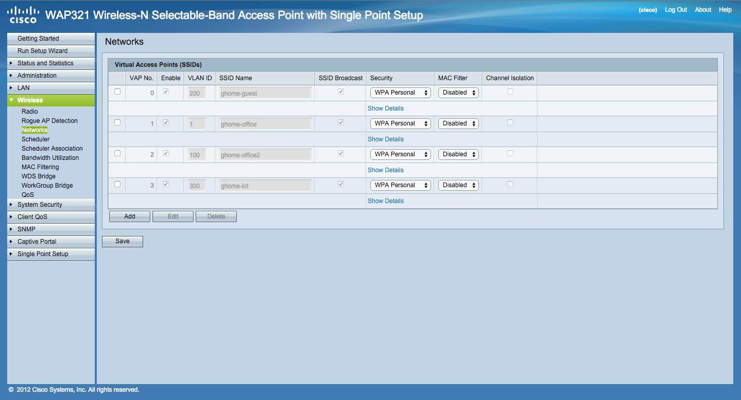This screenshot has height=400, width=741.
Task: Select the VAP 0 row checkbox
Action: pyautogui.click(x=117, y=92)
